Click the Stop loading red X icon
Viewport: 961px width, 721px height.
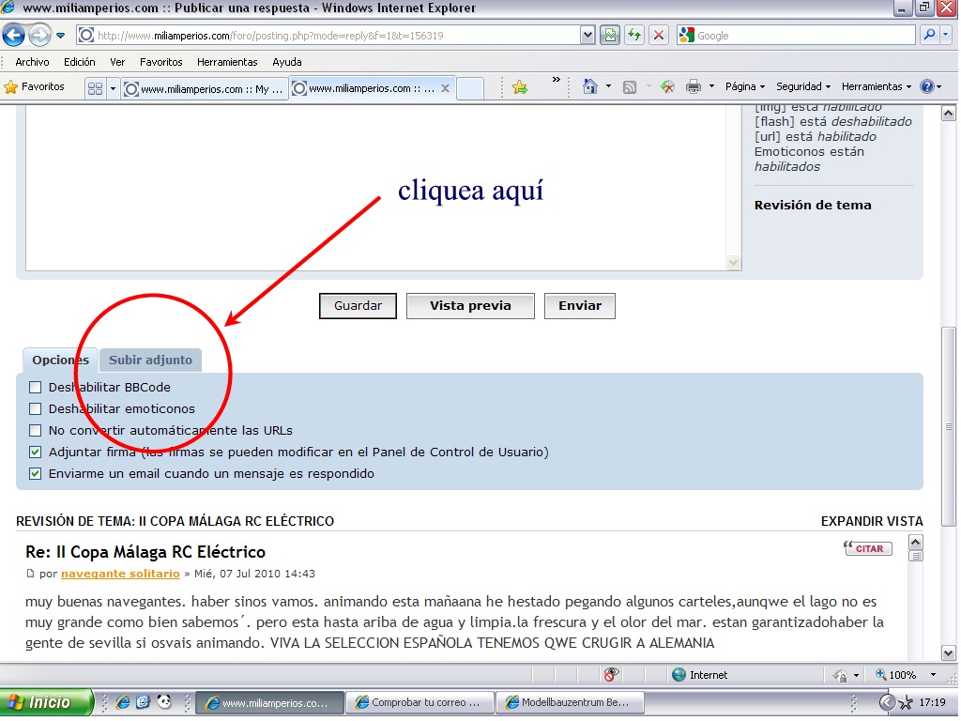click(659, 36)
